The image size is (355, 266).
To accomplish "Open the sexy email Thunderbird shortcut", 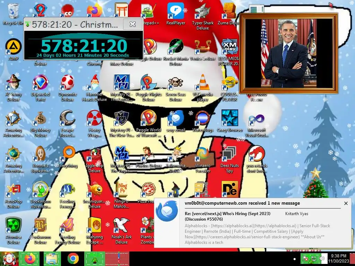I will 176,121.
